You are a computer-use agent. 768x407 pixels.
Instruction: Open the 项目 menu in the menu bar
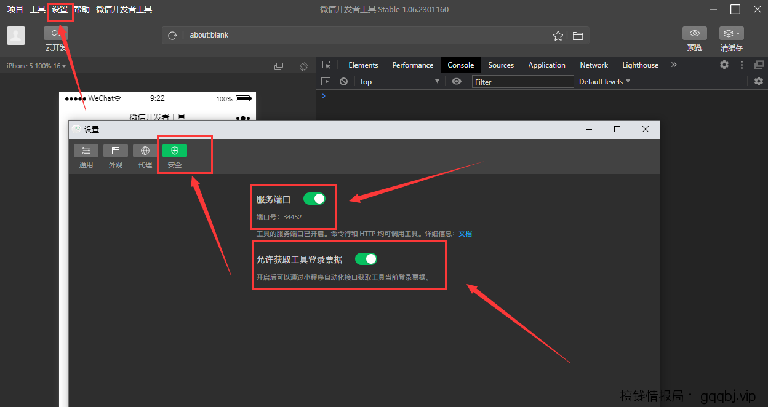(x=14, y=9)
